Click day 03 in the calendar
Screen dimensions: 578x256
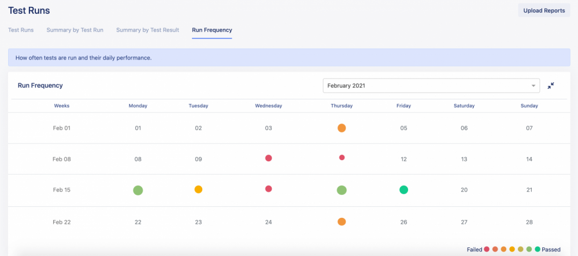point(268,128)
